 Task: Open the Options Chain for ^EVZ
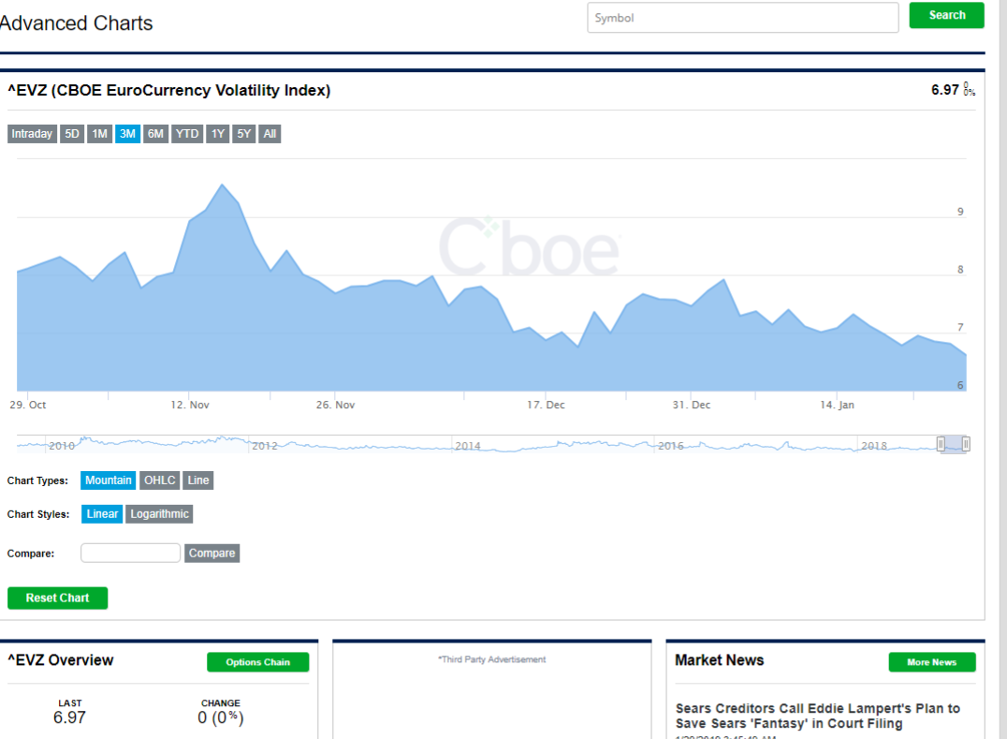pyautogui.click(x=257, y=662)
